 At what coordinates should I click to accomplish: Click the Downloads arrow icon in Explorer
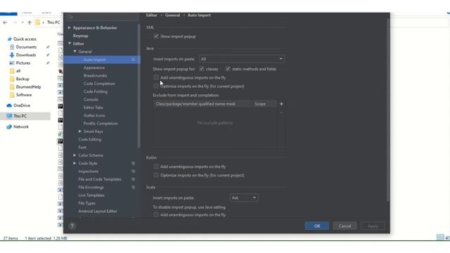point(12,55)
